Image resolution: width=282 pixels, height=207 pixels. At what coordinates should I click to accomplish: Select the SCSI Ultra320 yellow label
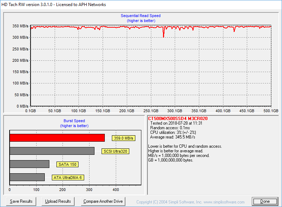[x=115, y=151]
